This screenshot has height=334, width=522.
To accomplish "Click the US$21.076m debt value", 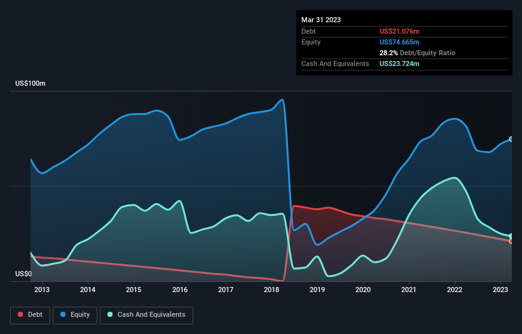I will (399, 31).
